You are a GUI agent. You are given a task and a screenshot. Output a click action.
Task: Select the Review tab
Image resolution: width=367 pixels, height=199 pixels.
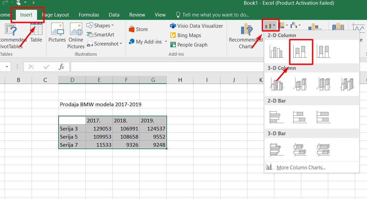[137, 15]
